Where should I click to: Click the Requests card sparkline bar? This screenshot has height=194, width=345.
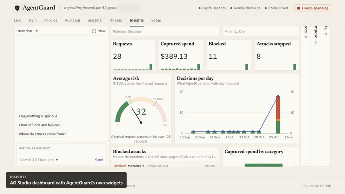pos(151,67)
